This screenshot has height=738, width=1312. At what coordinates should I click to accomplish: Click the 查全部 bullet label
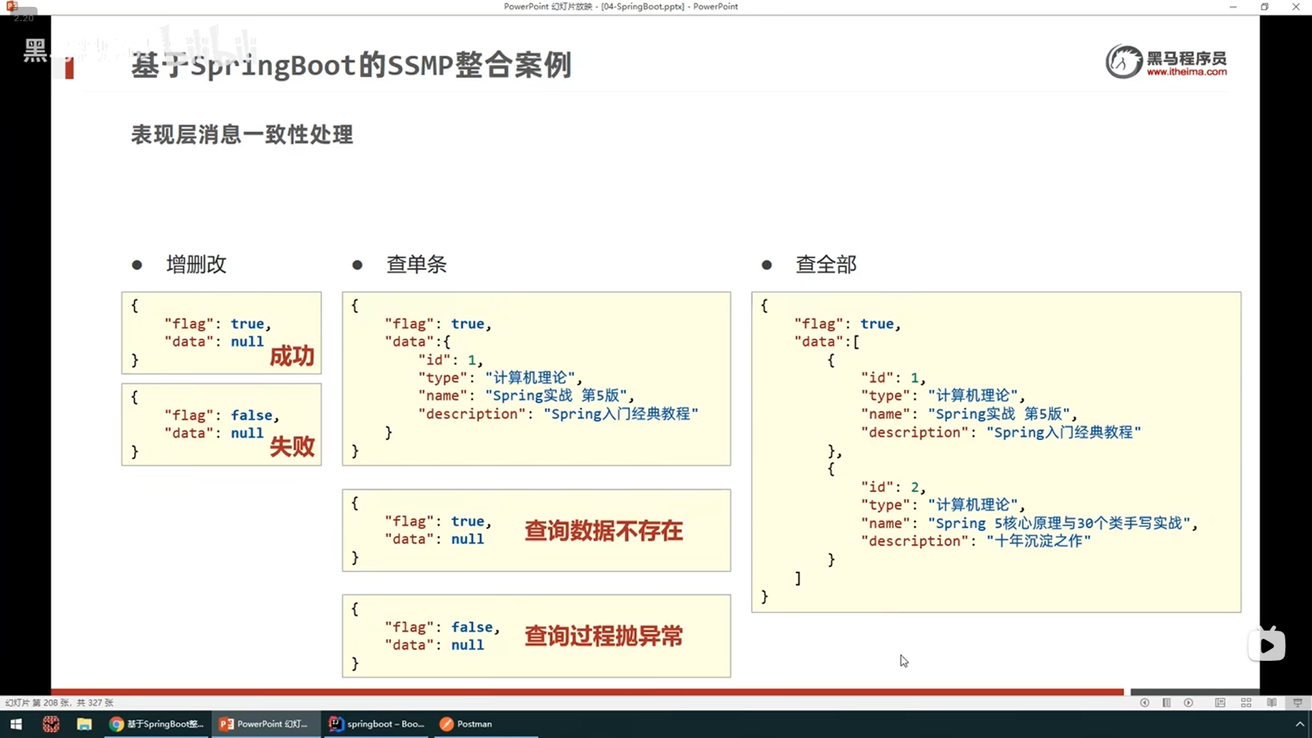click(825, 264)
